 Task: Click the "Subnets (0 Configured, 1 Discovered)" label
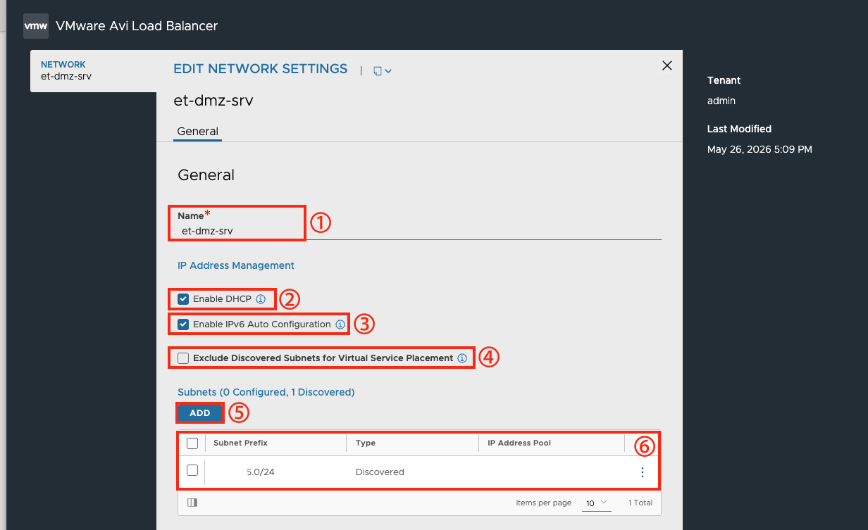266,392
